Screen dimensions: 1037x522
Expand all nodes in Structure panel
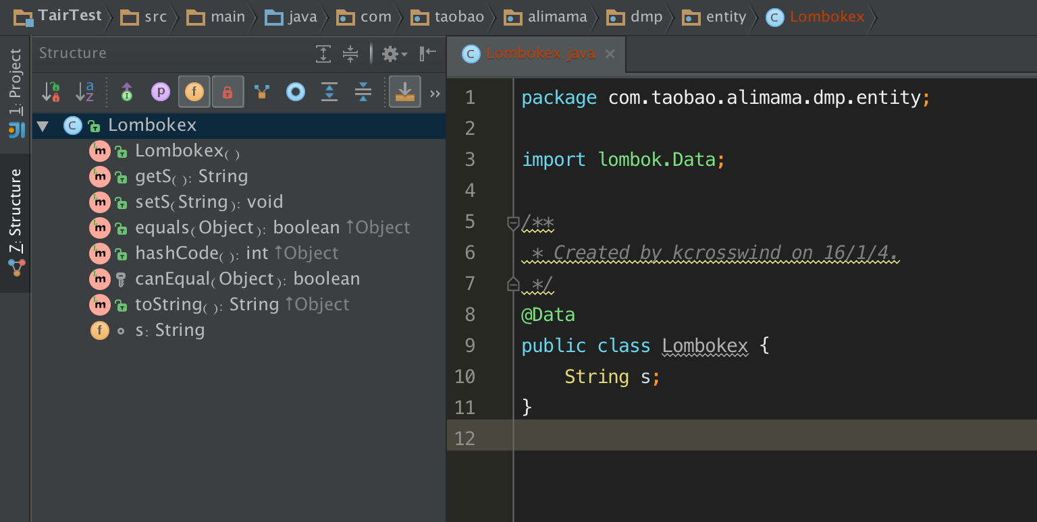(324, 54)
